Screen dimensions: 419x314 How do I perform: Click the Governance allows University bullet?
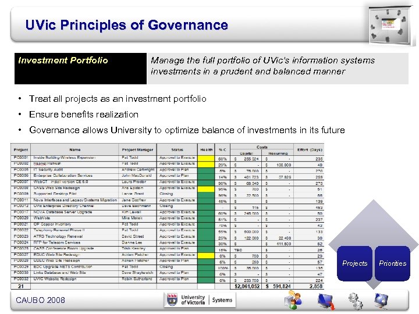pyautogui.click(x=187, y=130)
